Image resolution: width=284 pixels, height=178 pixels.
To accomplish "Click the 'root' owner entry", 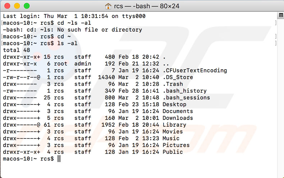I will point(61,64).
